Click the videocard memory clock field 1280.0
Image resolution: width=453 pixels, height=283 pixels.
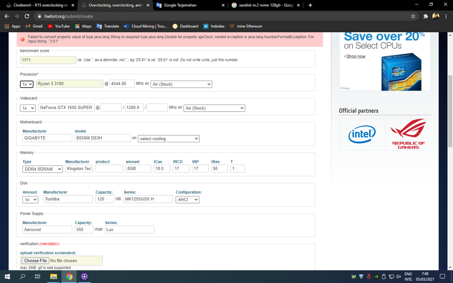pyautogui.click(x=134, y=107)
